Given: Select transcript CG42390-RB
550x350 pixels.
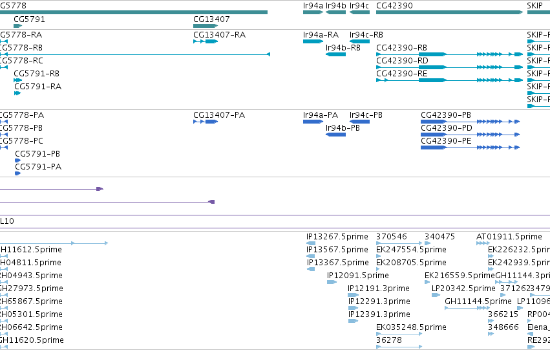Looking at the screenshot, I should 401,48.
